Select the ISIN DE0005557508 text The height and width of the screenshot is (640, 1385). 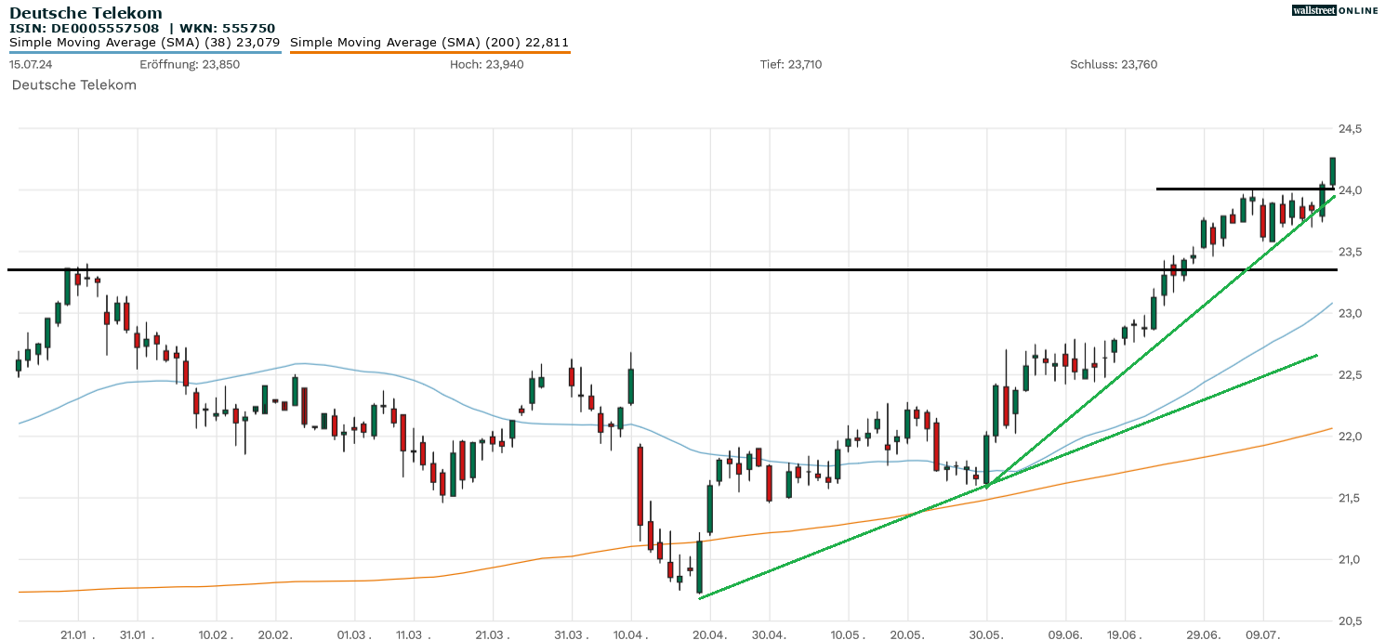pos(90,28)
